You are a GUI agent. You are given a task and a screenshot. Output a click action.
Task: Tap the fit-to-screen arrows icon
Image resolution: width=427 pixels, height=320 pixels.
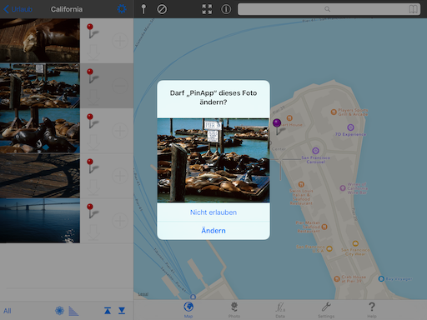(x=207, y=9)
